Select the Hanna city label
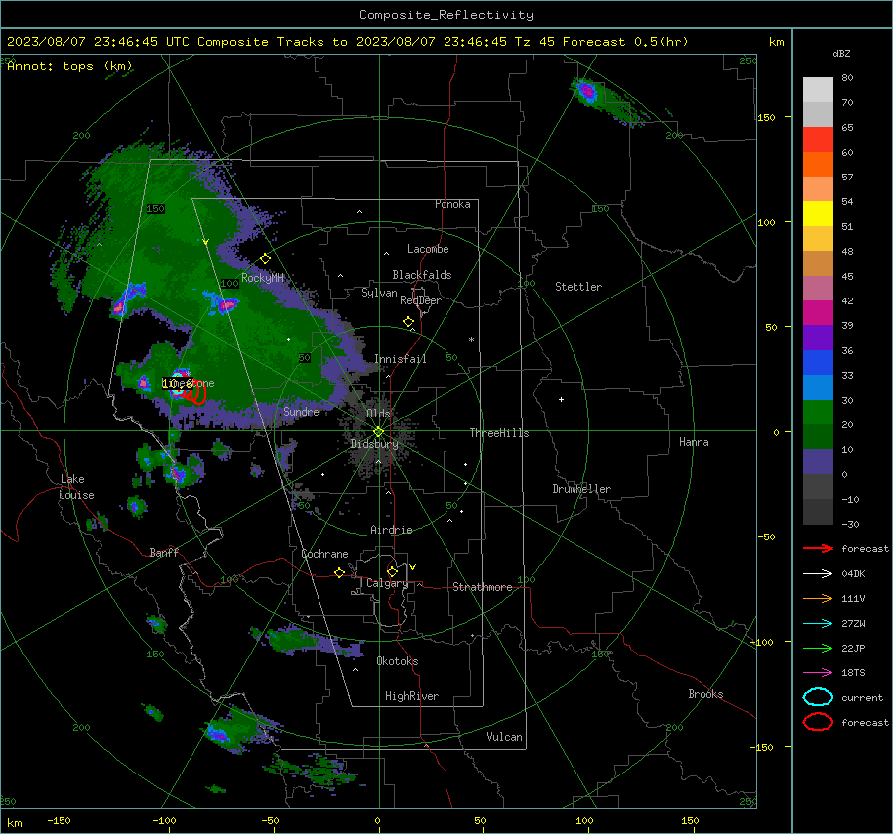 tap(694, 442)
